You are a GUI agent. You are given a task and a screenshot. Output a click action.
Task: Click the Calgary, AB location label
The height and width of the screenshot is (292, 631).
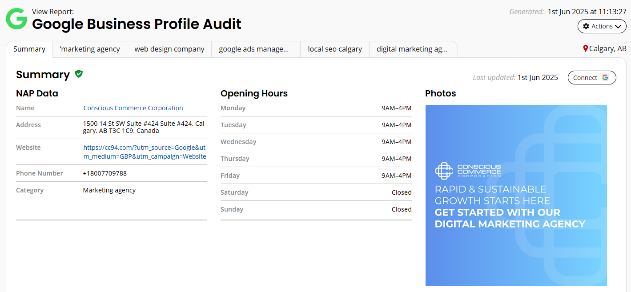607,48
